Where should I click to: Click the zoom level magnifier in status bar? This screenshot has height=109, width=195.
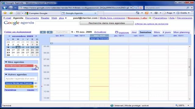click(x=177, y=105)
